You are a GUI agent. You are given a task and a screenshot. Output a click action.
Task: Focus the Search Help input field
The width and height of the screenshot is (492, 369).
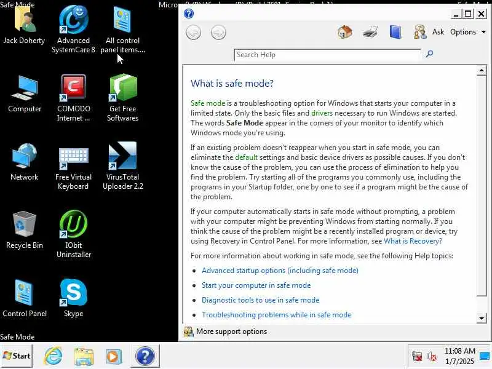coord(327,55)
